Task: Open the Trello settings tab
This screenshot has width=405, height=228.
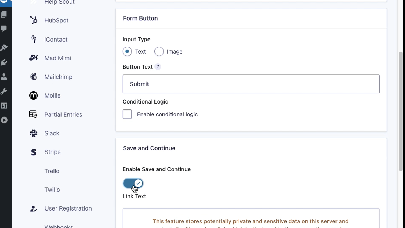Action: click(52, 171)
